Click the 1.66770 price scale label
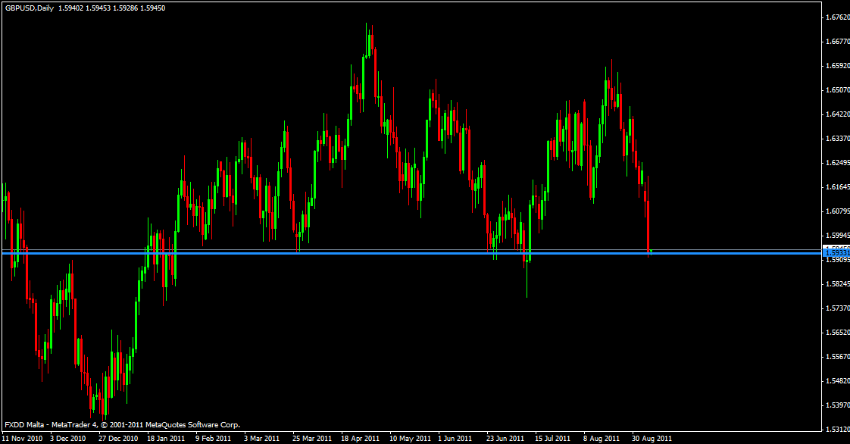 837,41
